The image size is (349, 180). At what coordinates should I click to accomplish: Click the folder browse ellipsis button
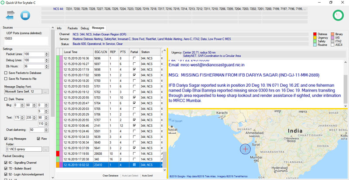(x=45, y=149)
